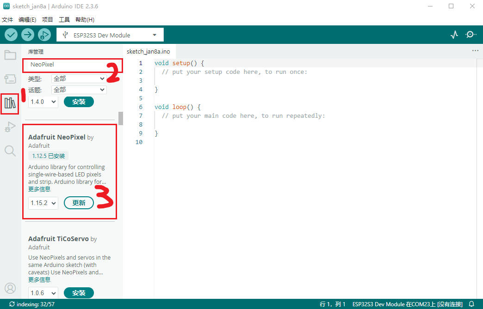Open the Search sidebar icon
Viewport: 483px width, 309px height.
10,151
